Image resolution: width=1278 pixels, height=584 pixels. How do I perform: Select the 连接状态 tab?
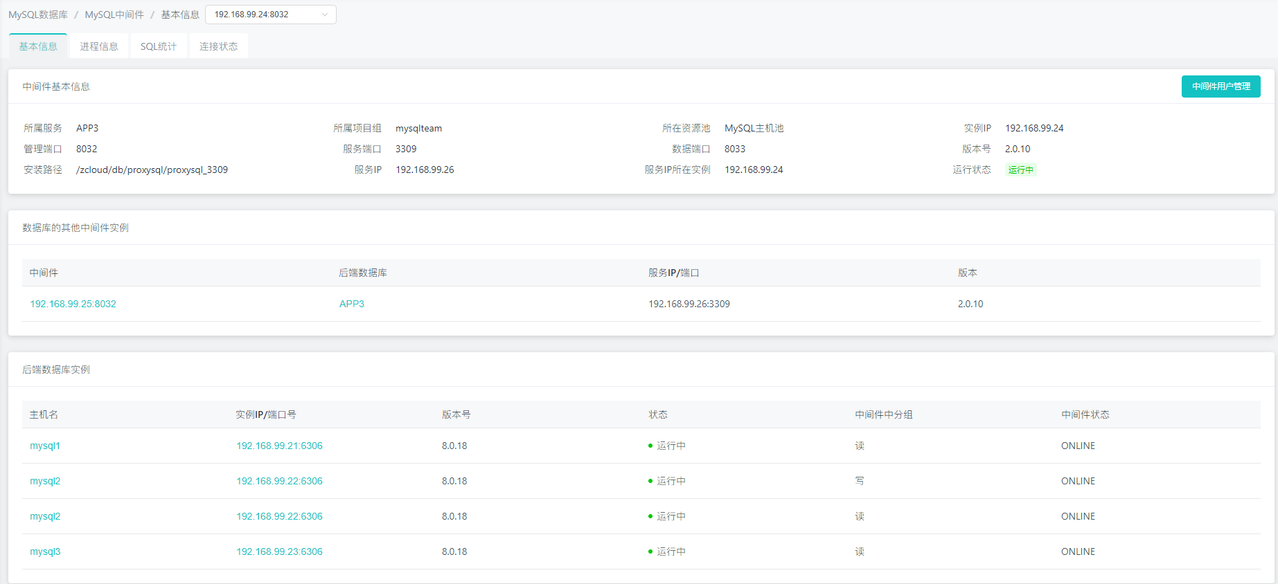point(218,46)
